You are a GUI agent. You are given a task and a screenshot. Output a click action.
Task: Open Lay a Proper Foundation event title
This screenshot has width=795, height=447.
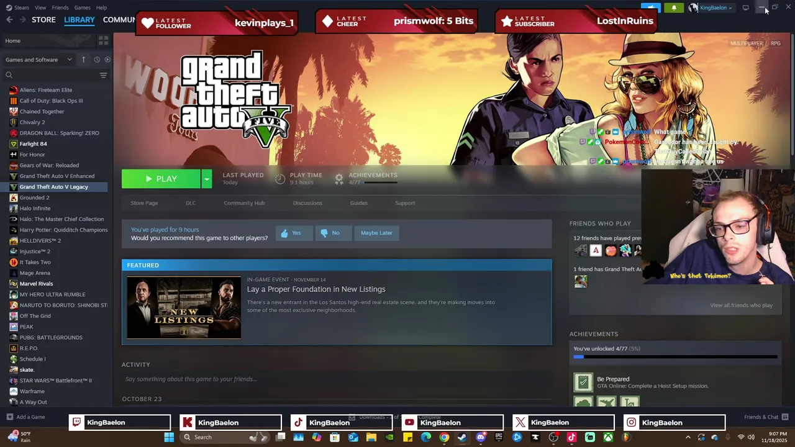(316, 289)
